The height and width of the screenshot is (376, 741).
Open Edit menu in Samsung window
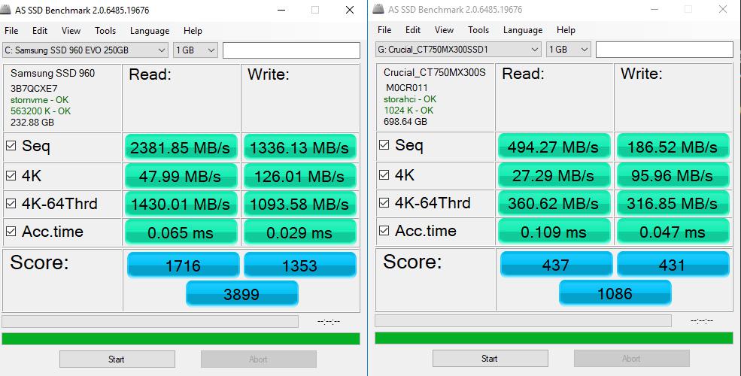click(x=40, y=31)
